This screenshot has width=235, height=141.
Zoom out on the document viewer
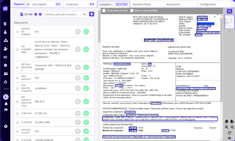pyautogui.click(x=232, y=127)
